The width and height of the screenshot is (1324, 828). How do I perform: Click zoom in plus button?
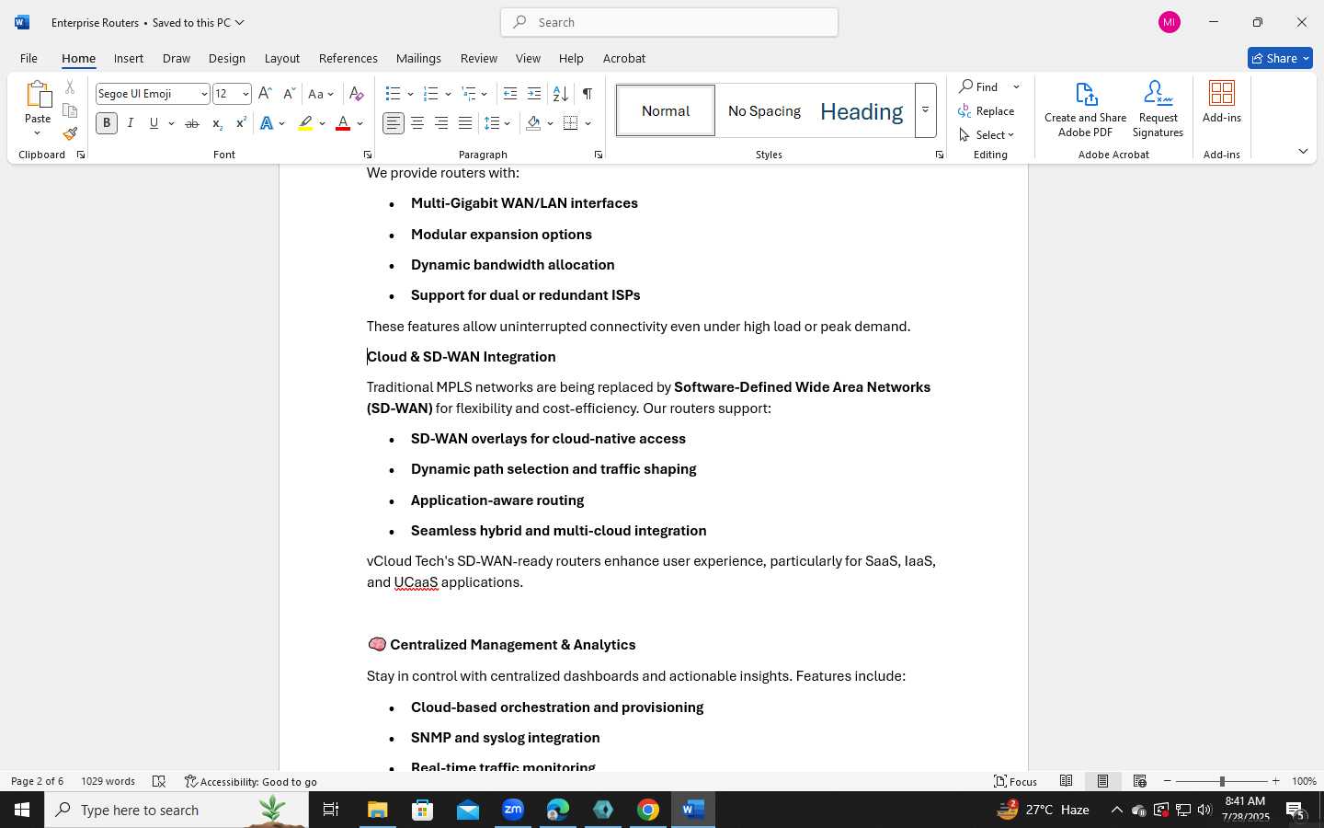pos(1275,781)
